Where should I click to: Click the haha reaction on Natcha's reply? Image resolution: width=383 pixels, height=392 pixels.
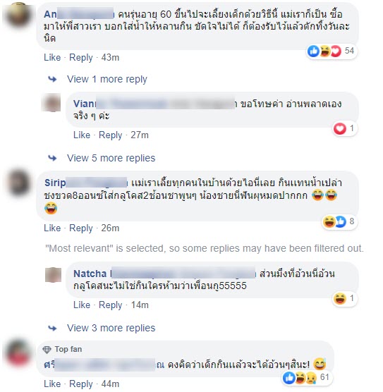click(339, 298)
